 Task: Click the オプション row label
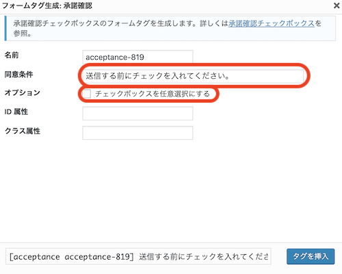click(x=23, y=92)
